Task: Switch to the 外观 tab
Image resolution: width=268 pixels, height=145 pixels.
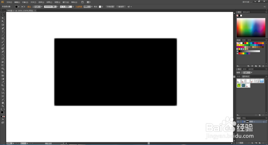Action: click(239, 76)
